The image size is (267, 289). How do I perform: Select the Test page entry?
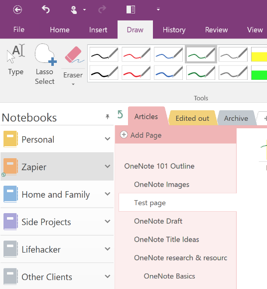click(x=177, y=202)
